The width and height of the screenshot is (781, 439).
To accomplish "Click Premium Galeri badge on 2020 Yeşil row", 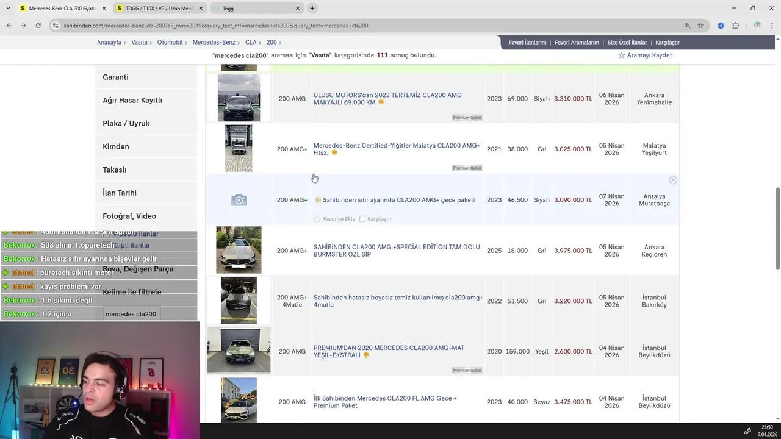I will tap(467, 370).
